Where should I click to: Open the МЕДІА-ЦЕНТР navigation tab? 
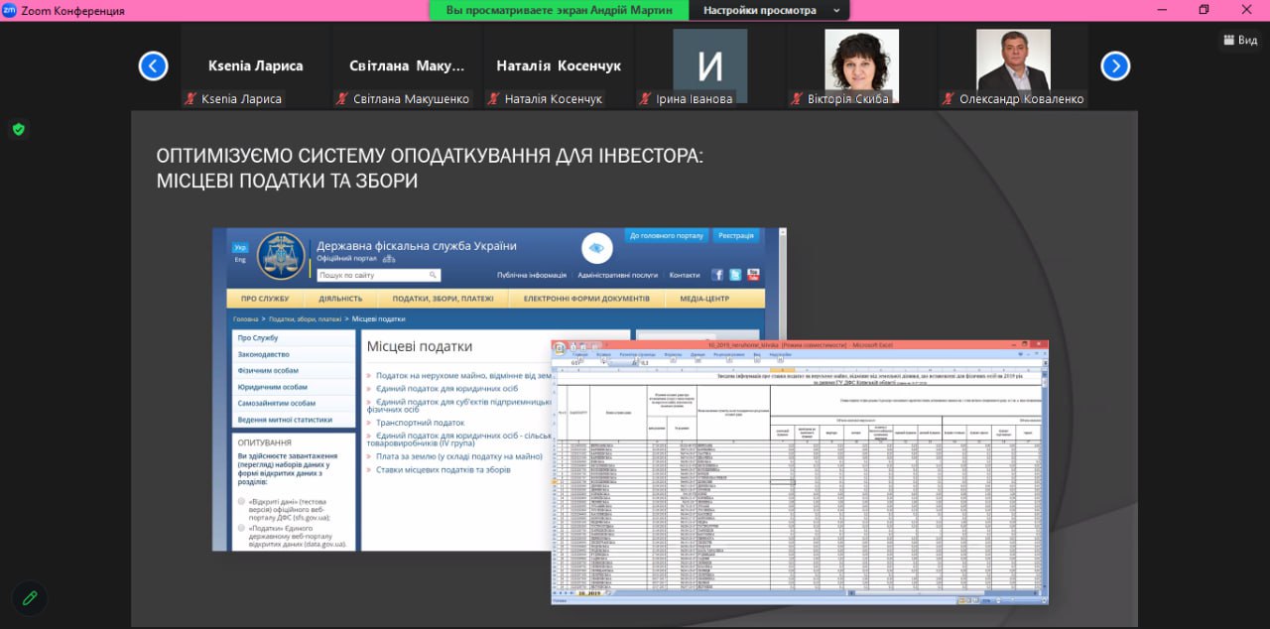click(704, 299)
